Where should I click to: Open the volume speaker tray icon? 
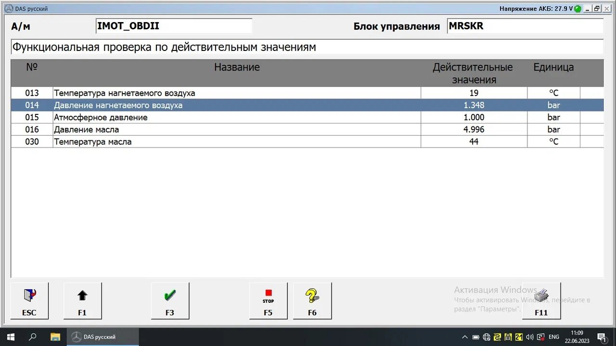tap(530, 337)
